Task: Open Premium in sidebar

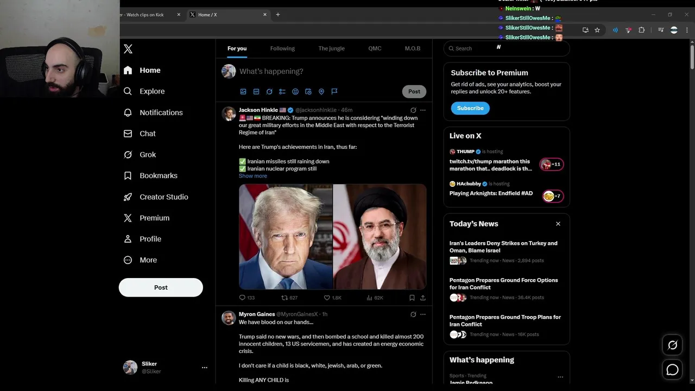Action: [147, 218]
